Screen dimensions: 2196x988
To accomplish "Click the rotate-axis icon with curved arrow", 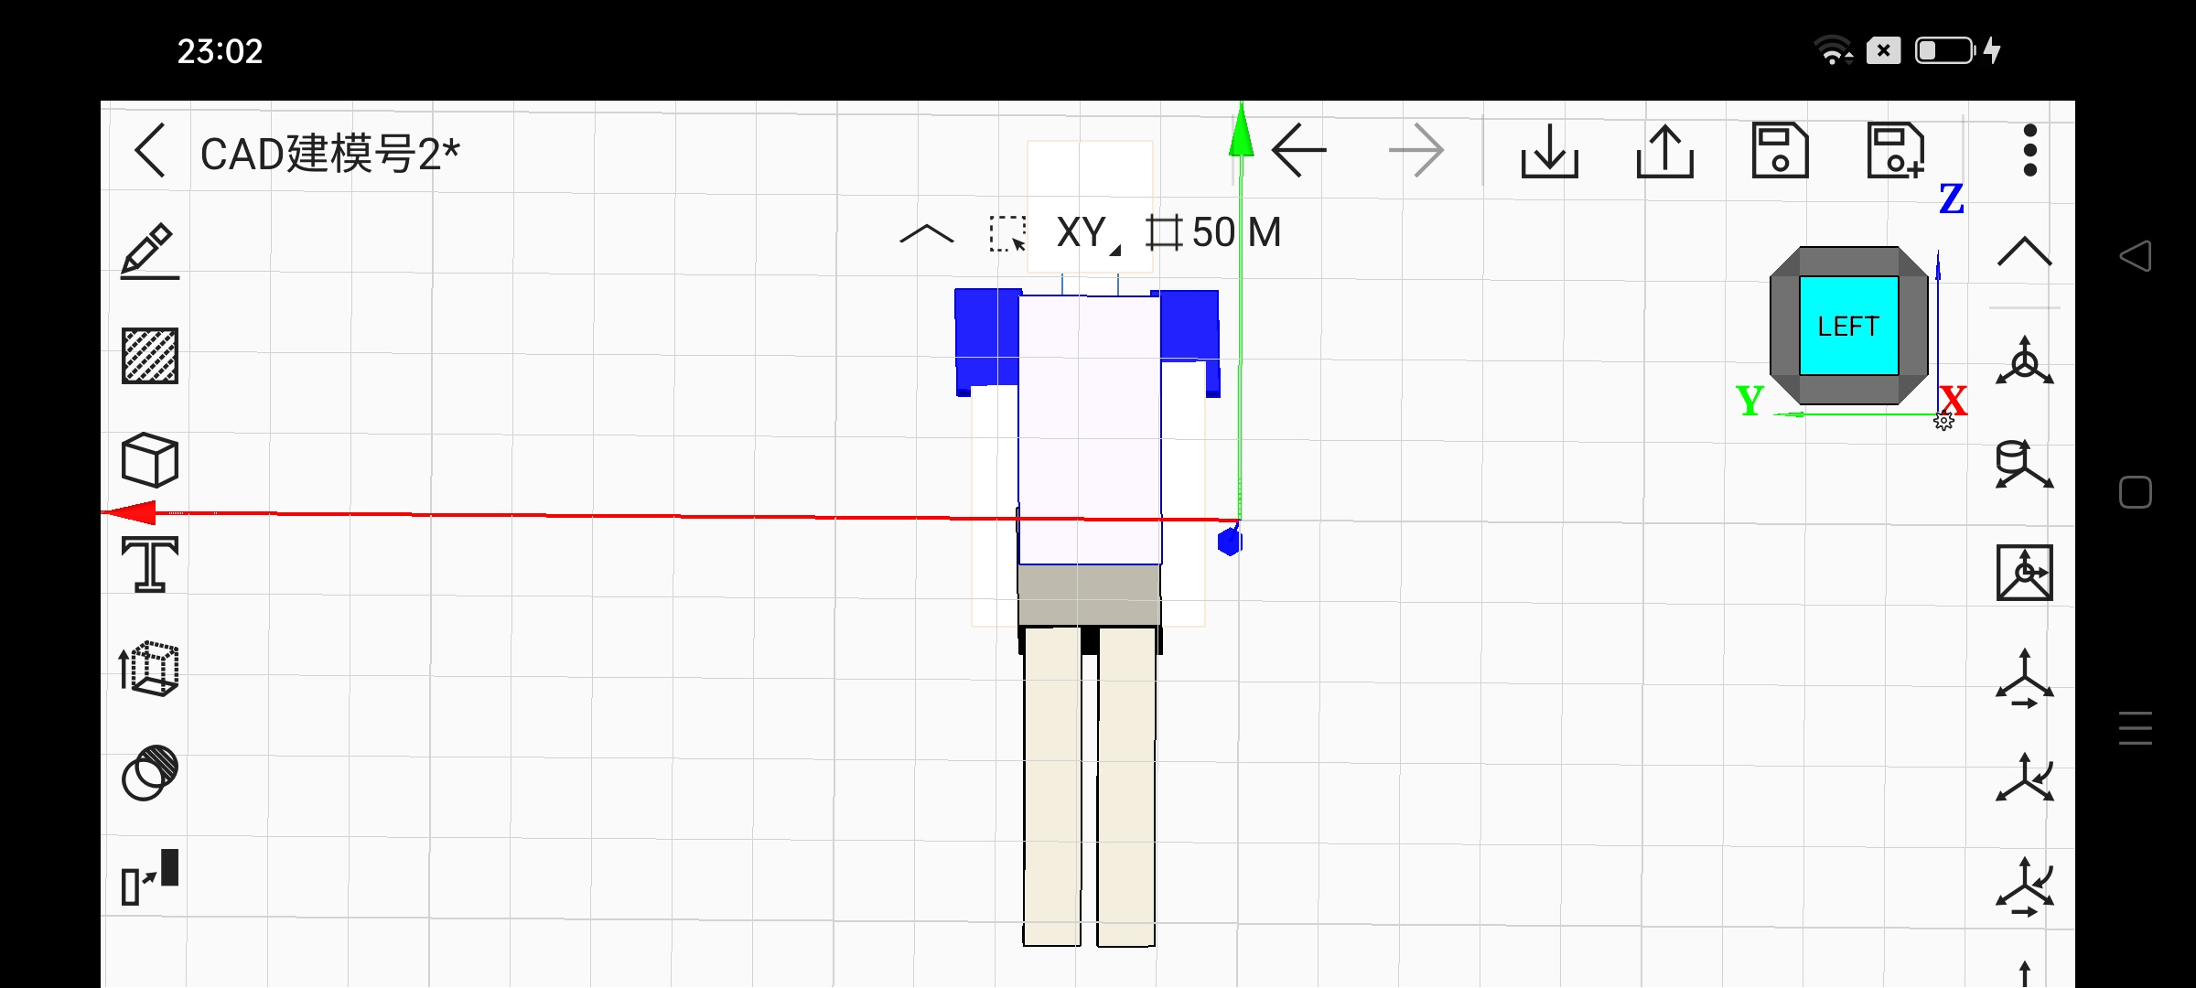I will click(x=2025, y=779).
